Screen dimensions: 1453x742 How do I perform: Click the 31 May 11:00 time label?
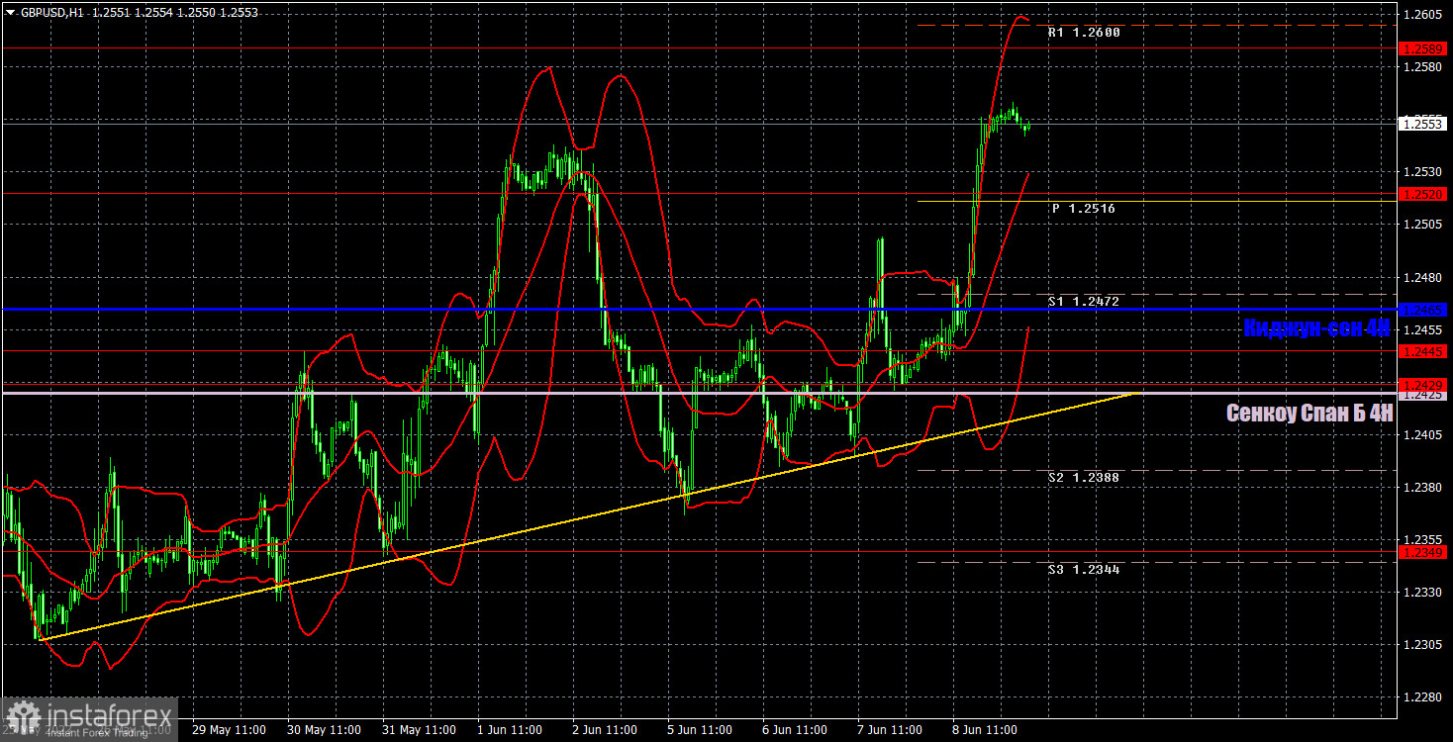[421, 730]
